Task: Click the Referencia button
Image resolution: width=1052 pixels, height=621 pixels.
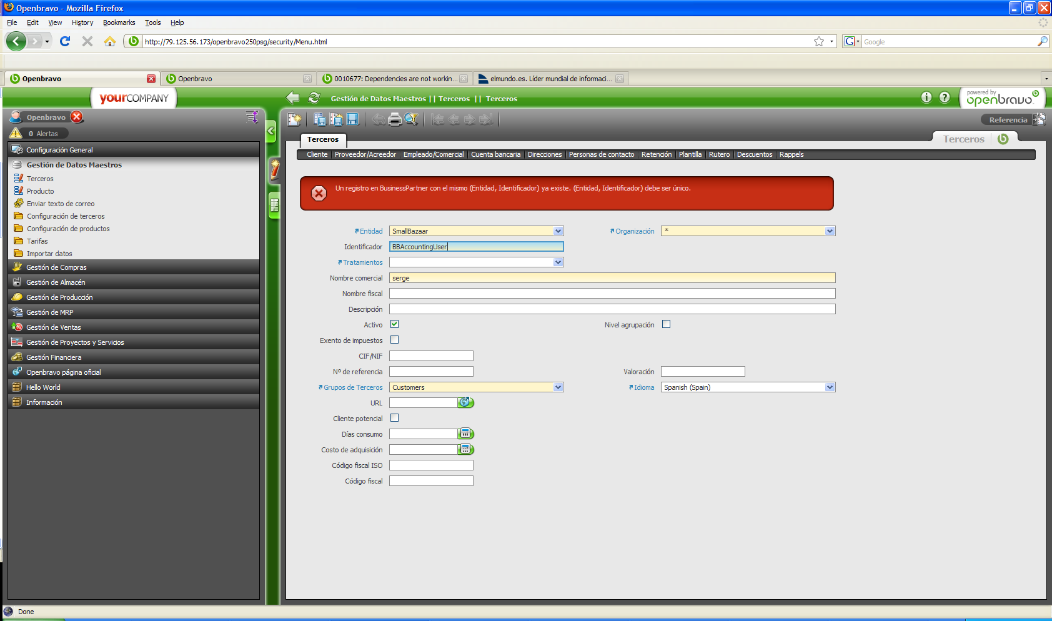Action: pyautogui.click(x=1008, y=120)
